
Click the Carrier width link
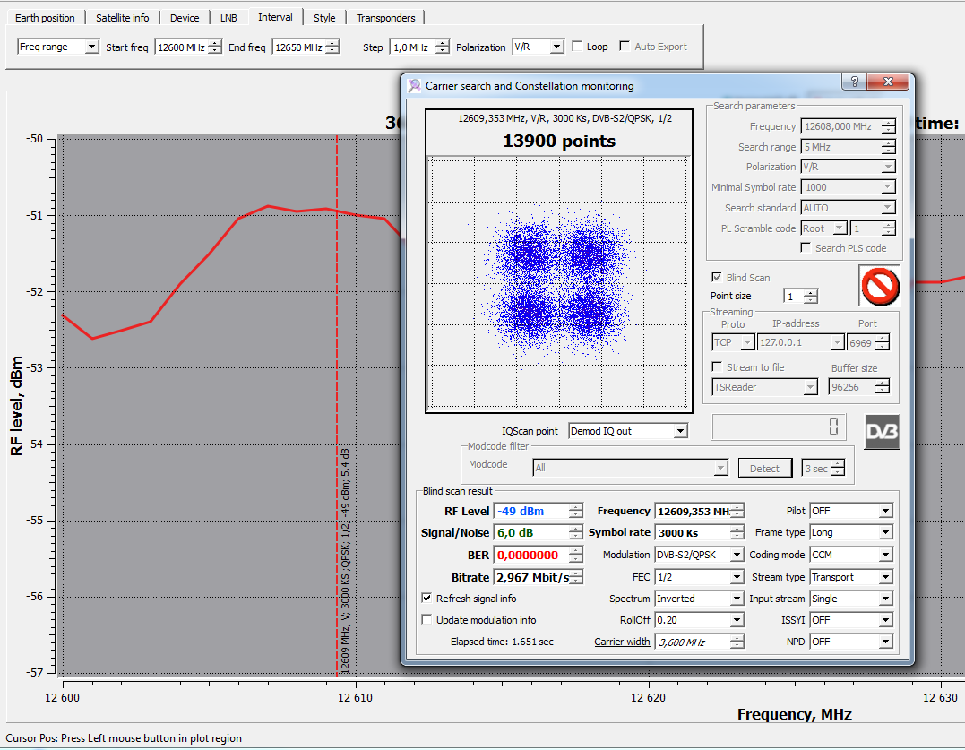pyautogui.click(x=622, y=642)
